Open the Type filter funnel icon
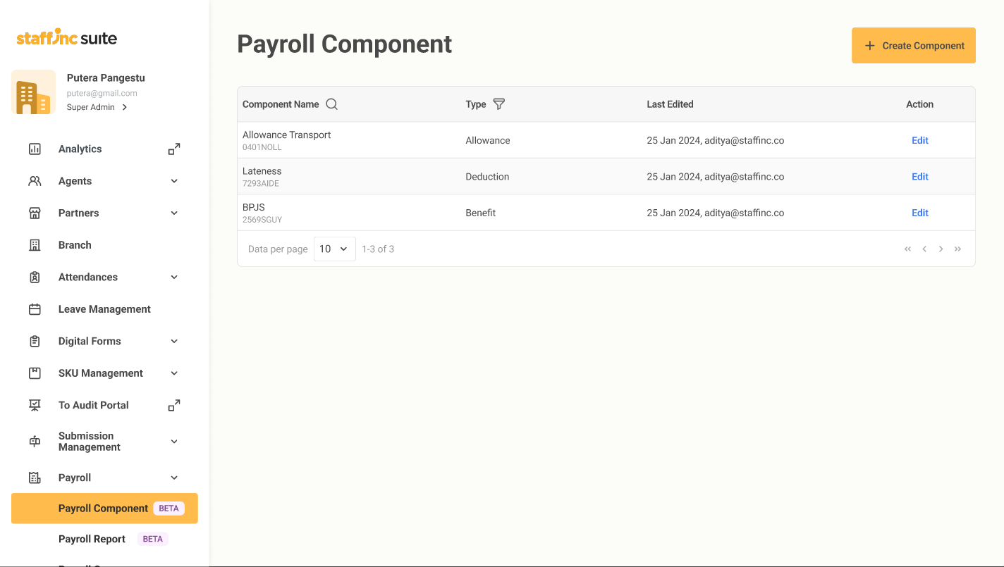 498,104
